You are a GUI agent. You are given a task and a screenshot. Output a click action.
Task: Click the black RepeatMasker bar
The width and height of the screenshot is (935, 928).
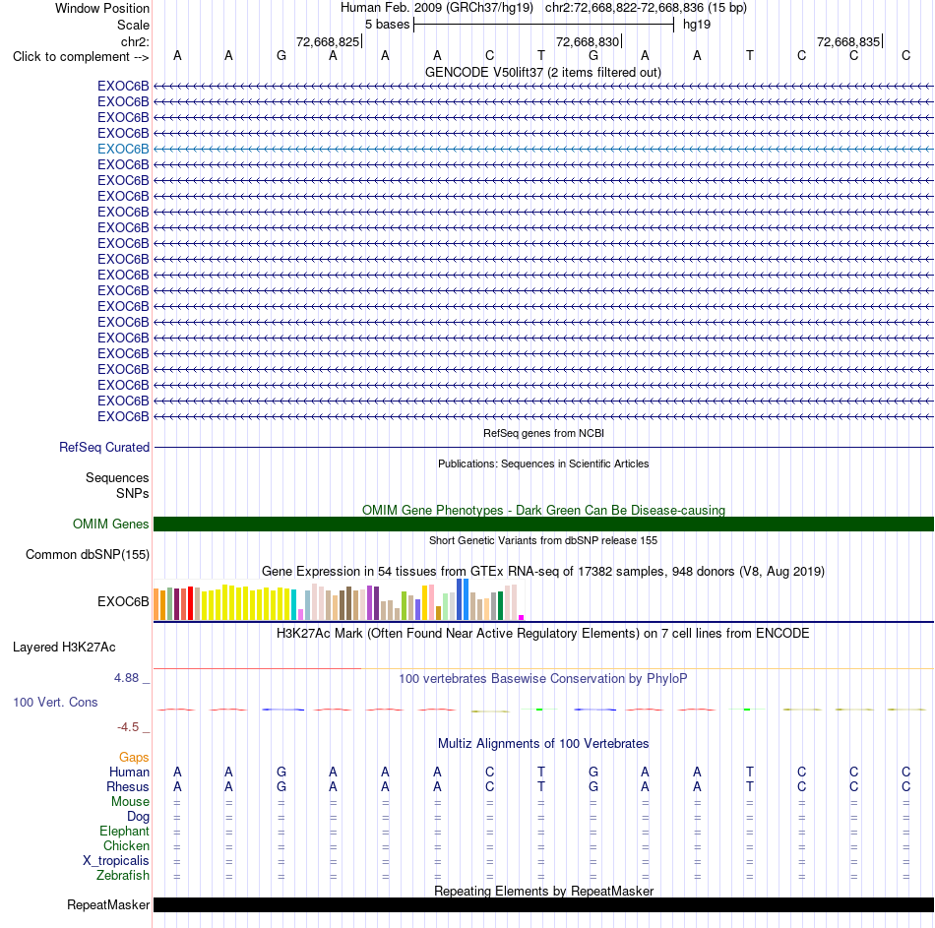(x=543, y=905)
